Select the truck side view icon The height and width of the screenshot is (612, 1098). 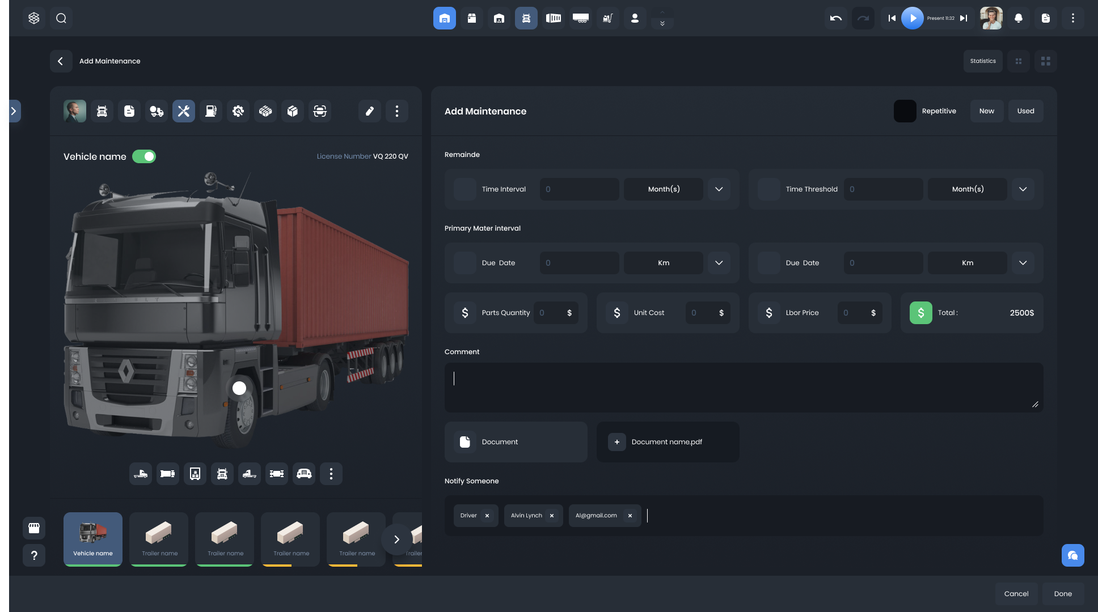[141, 474]
